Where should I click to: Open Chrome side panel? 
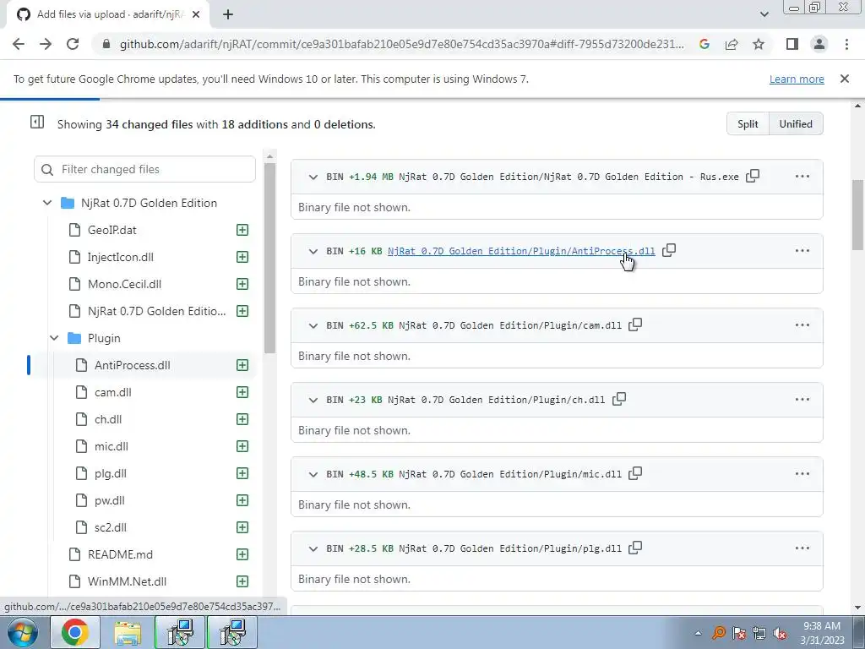(792, 44)
